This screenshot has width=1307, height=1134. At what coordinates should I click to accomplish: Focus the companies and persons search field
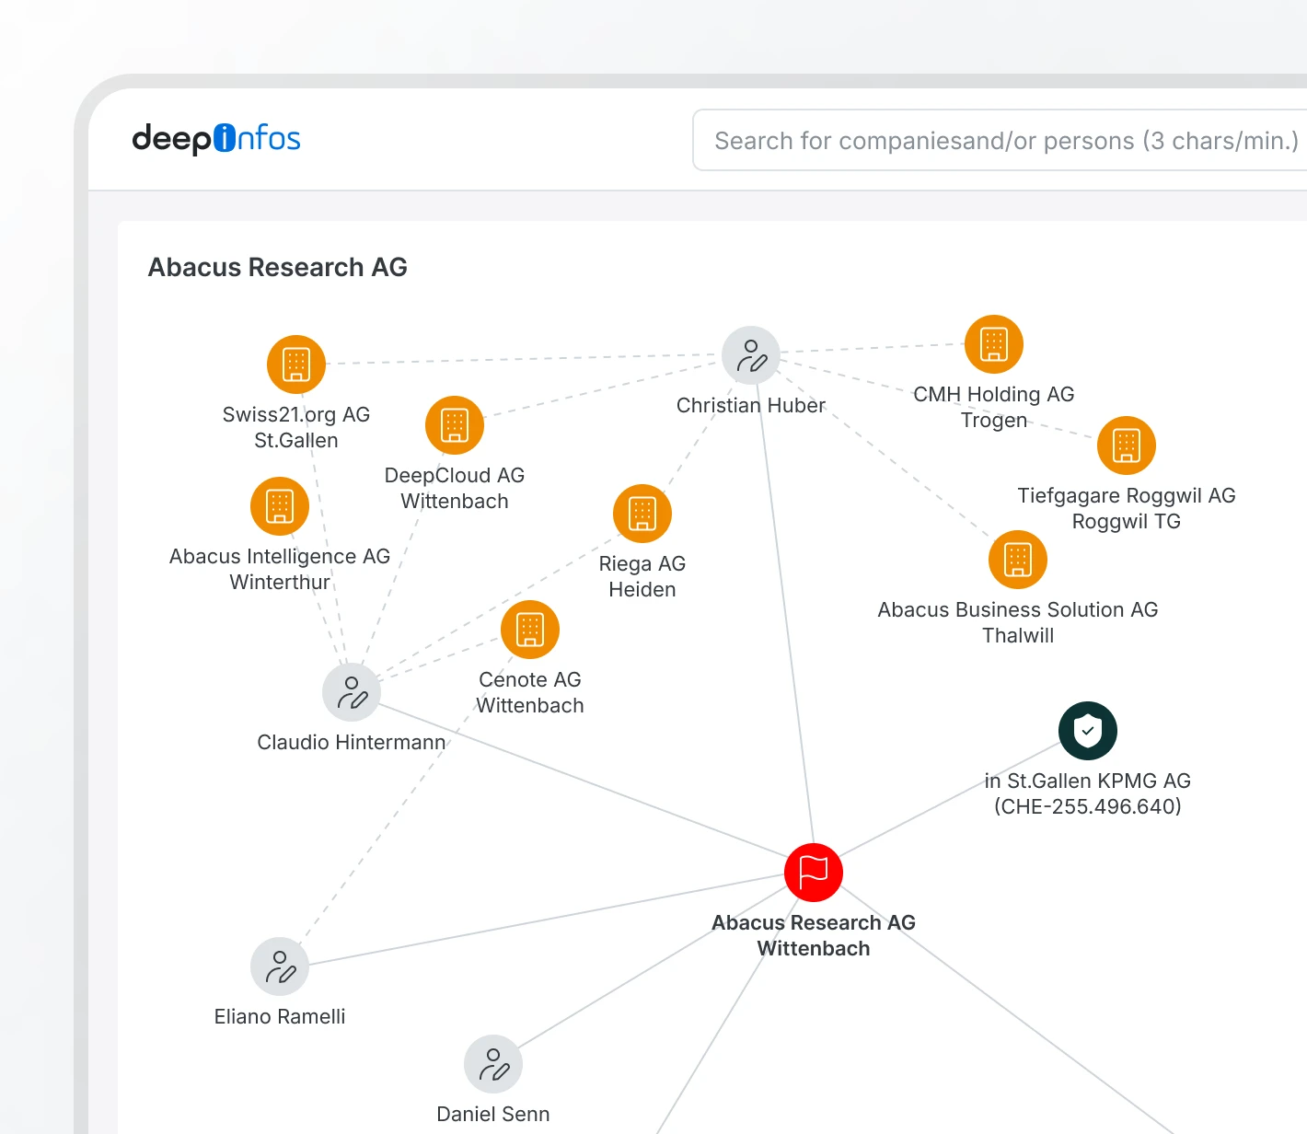click(x=1003, y=141)
